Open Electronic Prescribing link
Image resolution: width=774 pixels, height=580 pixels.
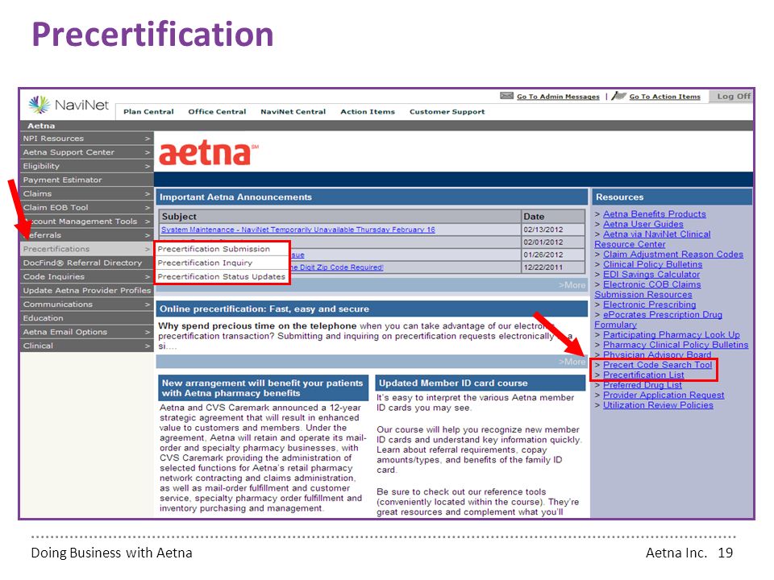click(649, 304)
